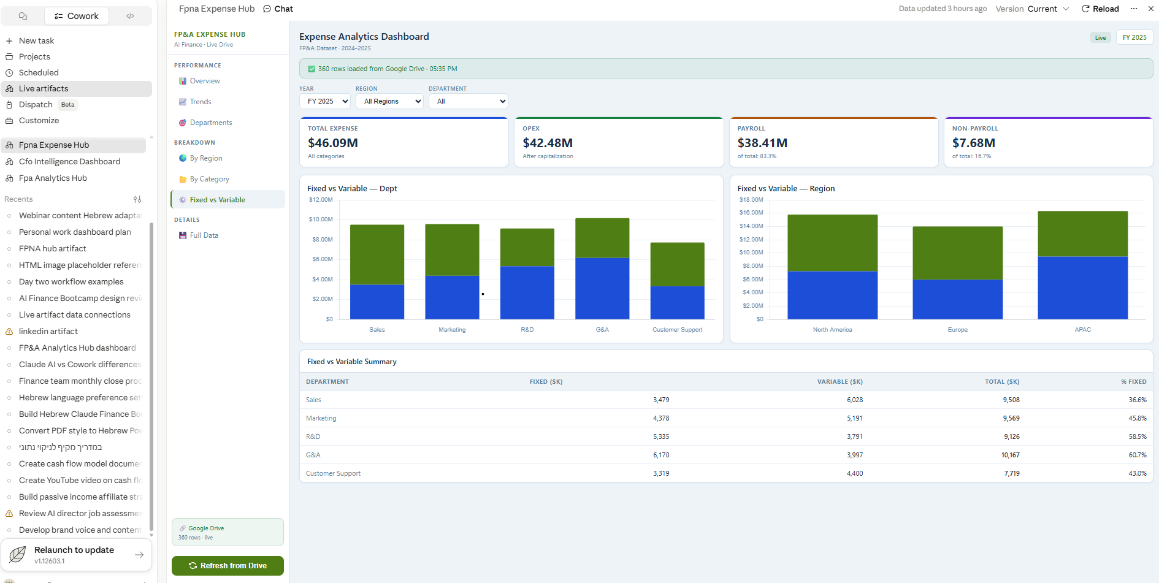
Task: Click the Reload button
Action: click(x=1100, y=9)
